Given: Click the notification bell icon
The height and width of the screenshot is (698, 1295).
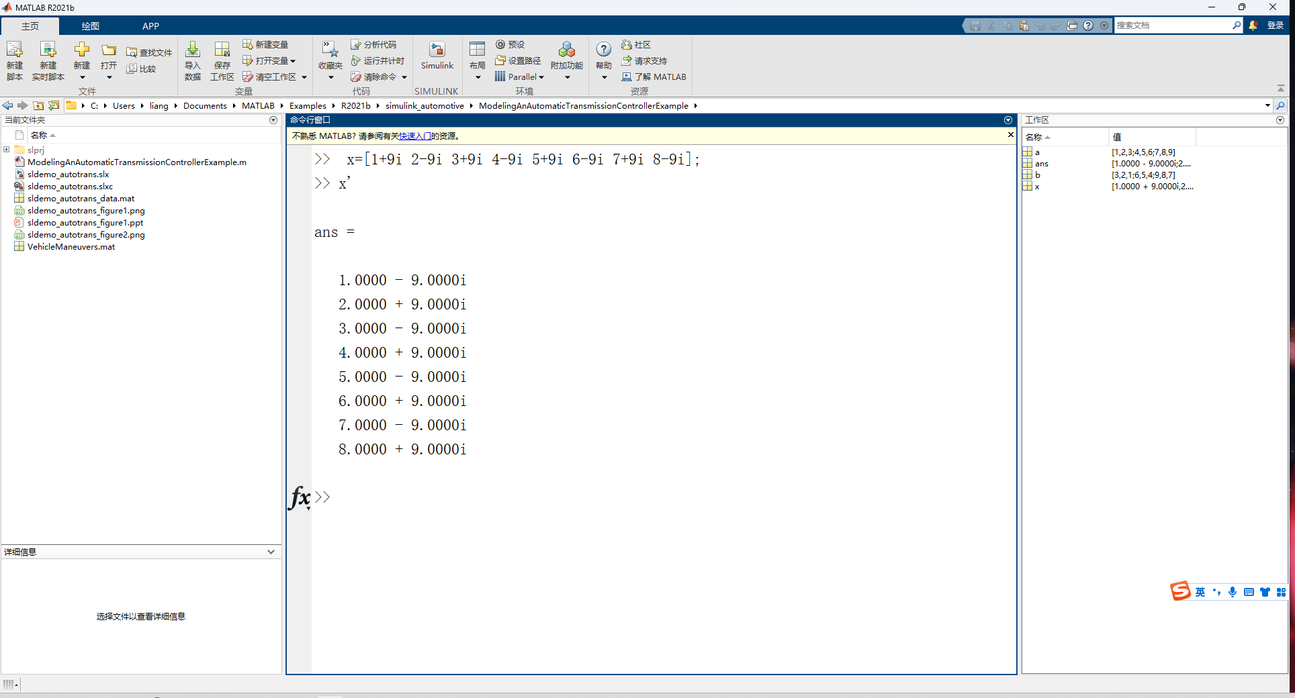Looking at the screenshot, I should [1253, 25].
